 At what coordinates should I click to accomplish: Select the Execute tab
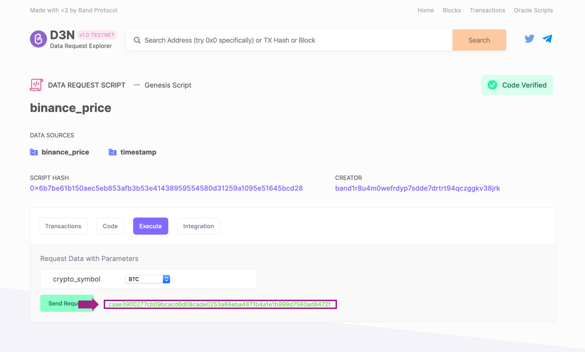(x=150, y=226)
